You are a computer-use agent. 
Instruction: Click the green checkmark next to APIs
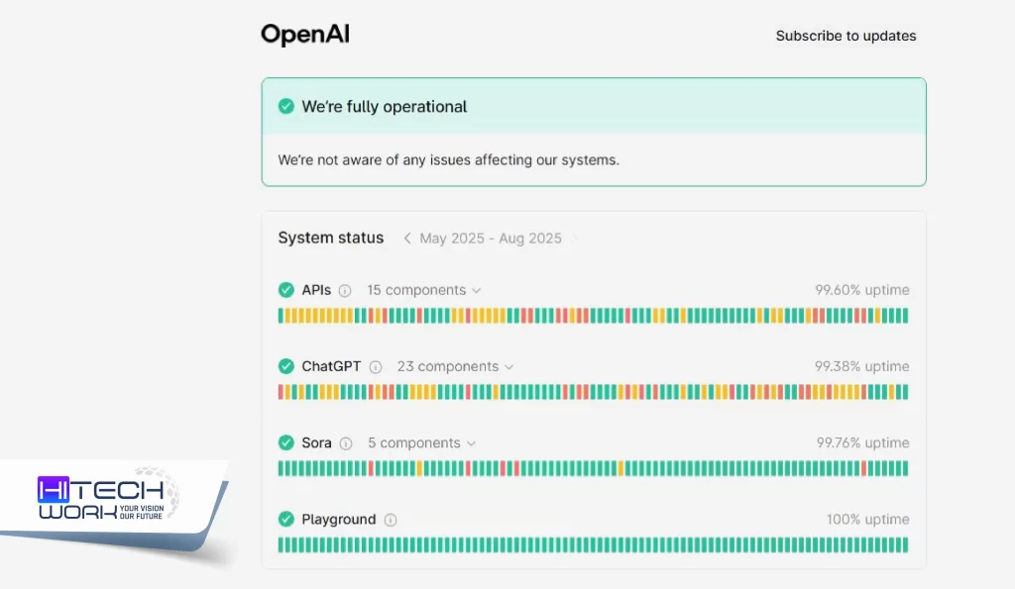[286, 290]
